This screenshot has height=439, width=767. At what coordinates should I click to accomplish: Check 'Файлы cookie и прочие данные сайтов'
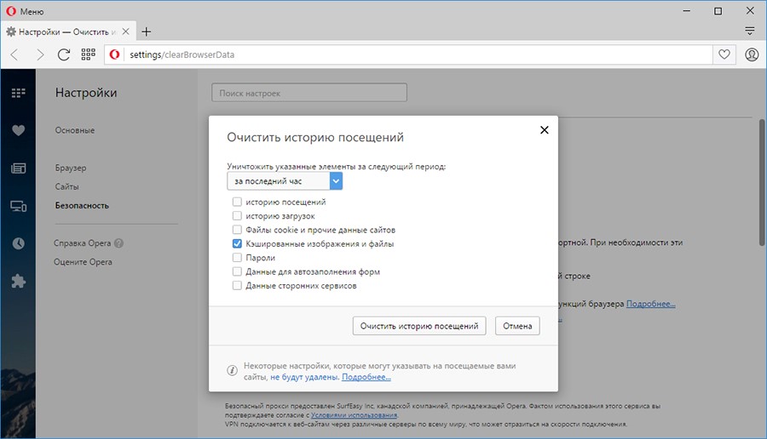point(237,230)
